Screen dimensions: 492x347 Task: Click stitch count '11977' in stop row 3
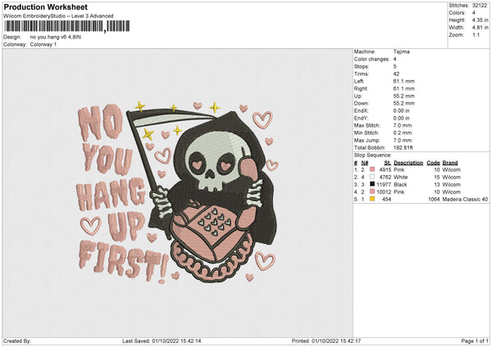pyautogui.click(x=384, y=184)
